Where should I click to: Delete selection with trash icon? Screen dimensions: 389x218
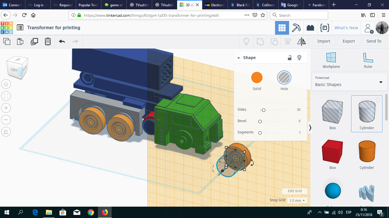pyautogui.click(x=48, y=41)
